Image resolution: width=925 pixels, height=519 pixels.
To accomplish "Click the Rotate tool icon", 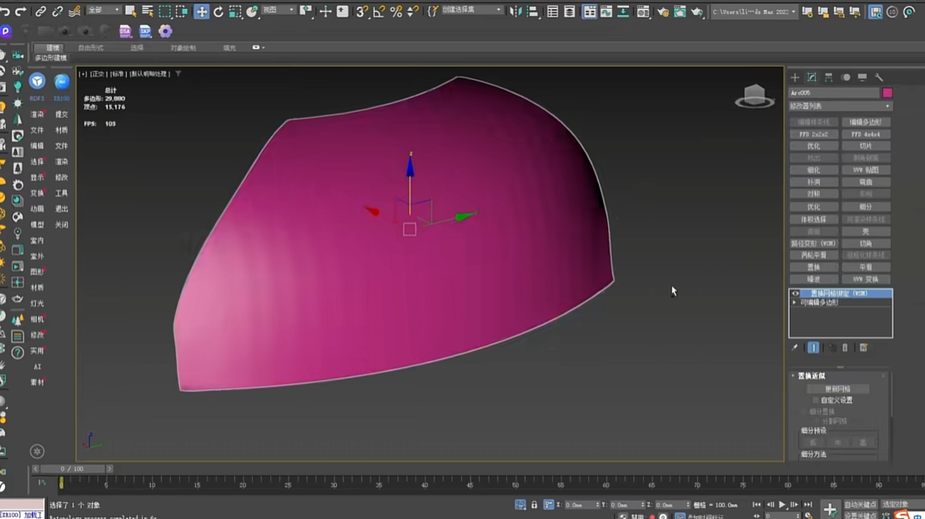I will tap(219, 12).
